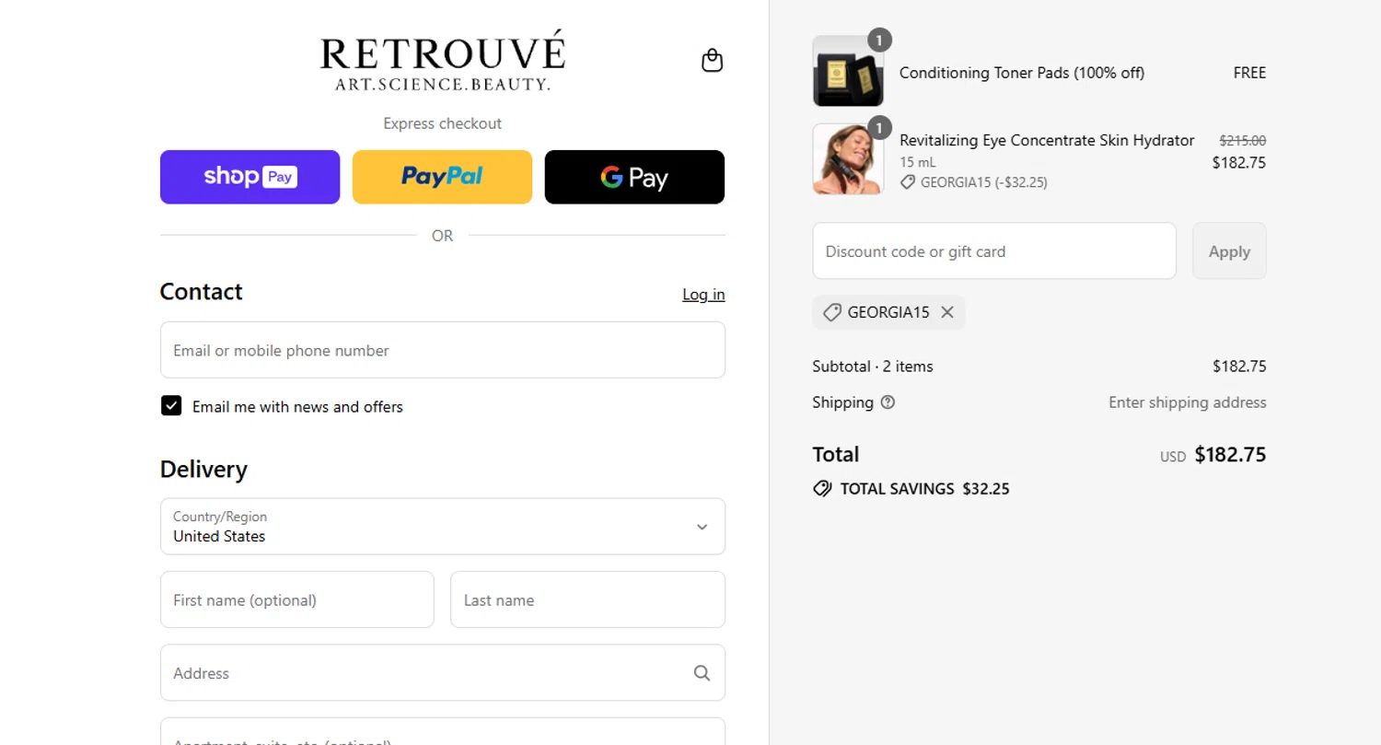
Task: Click the GEORGIA15 tag icon in applied codes
Action: pyautogui.click(x=831, y=312)
